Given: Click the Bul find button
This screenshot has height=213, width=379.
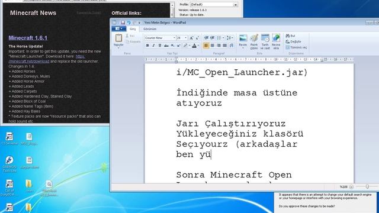Looking at the screenshot, I should point(290,35).
